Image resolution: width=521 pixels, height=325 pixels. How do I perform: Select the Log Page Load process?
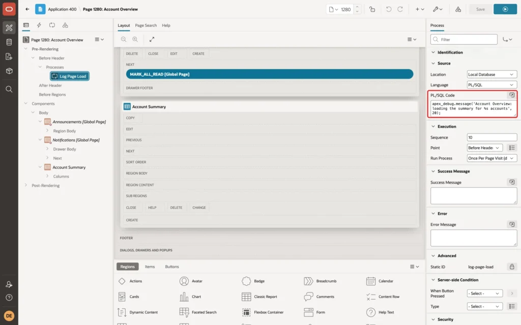pyautogui.click(x=70, y=76)
